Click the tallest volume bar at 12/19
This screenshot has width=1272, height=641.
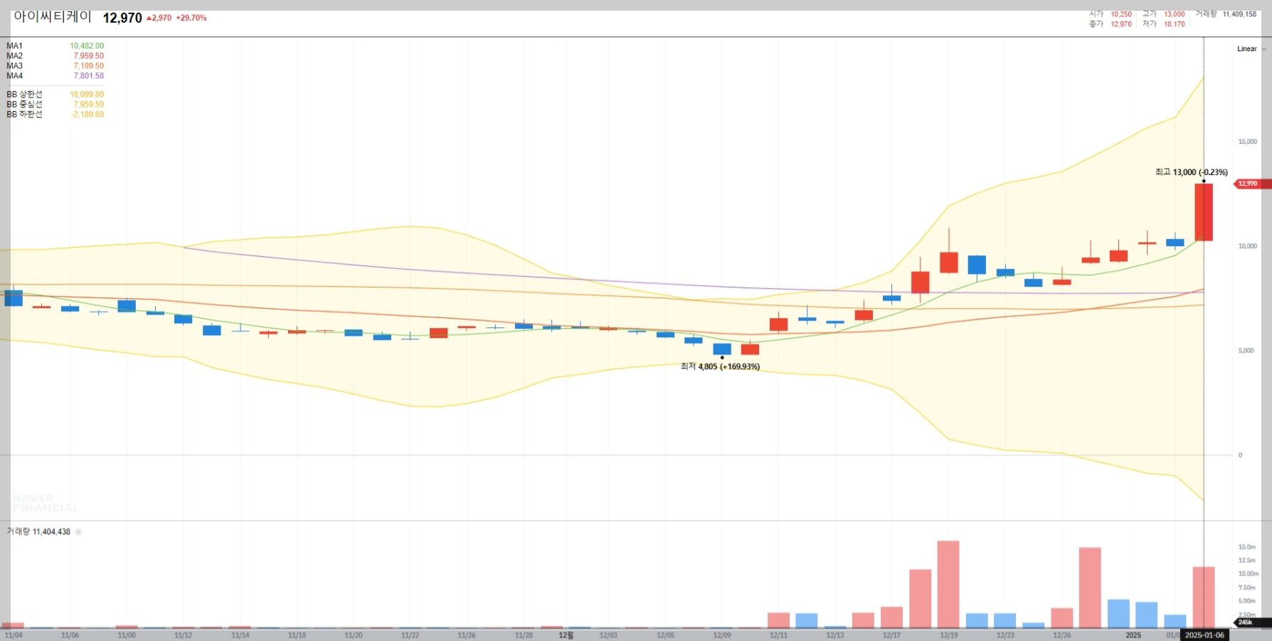point(948,584)
